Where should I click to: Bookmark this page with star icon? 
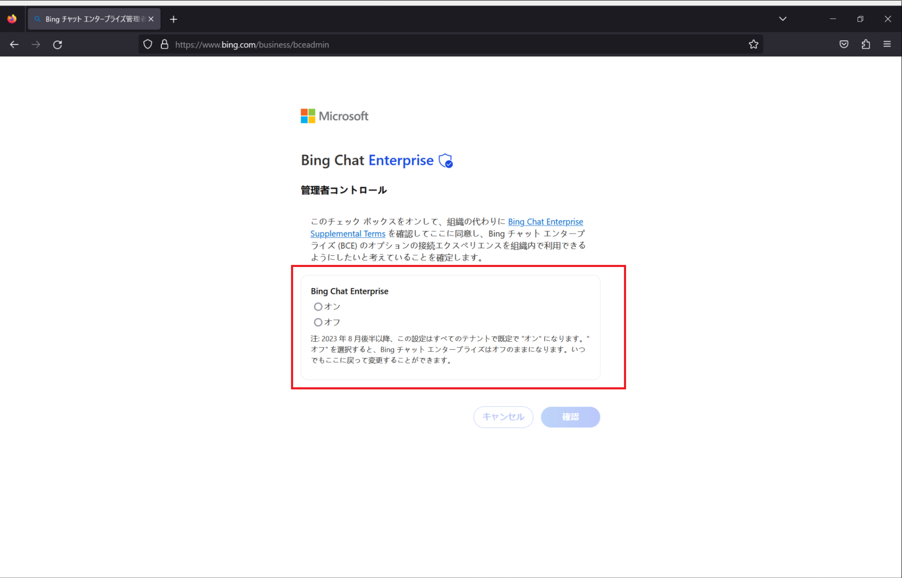(754, 44)
